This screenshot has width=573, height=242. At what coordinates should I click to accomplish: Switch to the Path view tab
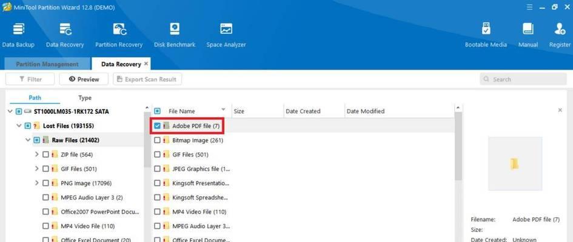pos(35,97)
